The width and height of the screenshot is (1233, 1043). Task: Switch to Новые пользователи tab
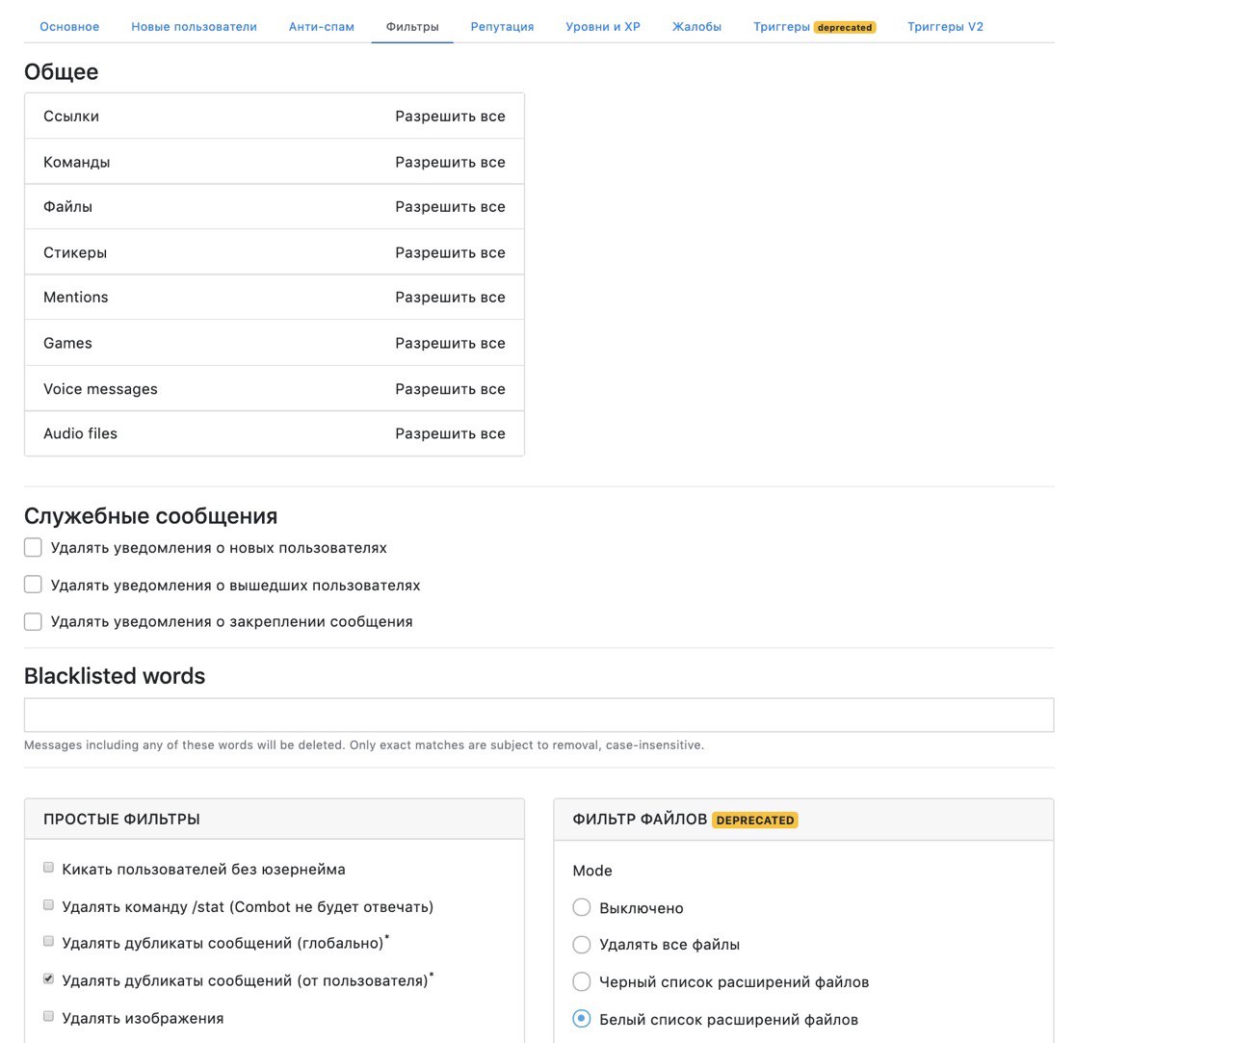(194, 27)
